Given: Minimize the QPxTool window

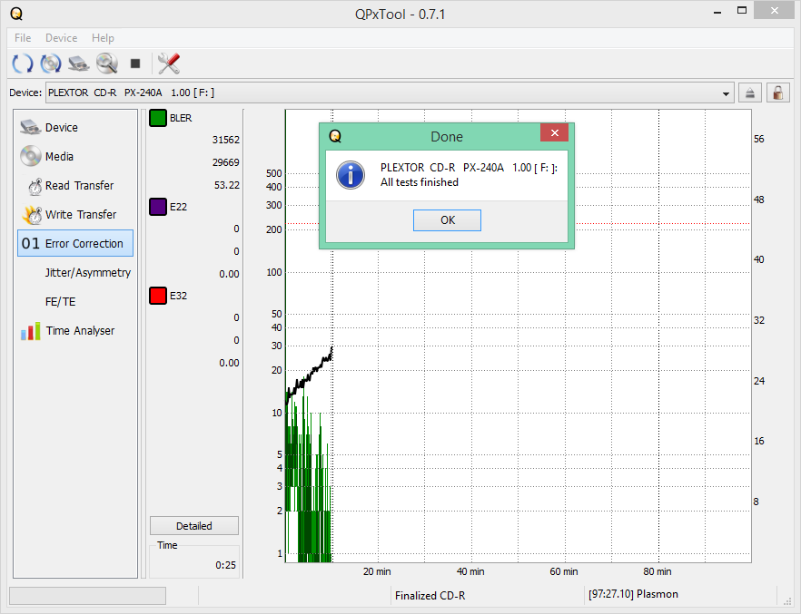Looking at the screenshot, I should click(717, 11).
